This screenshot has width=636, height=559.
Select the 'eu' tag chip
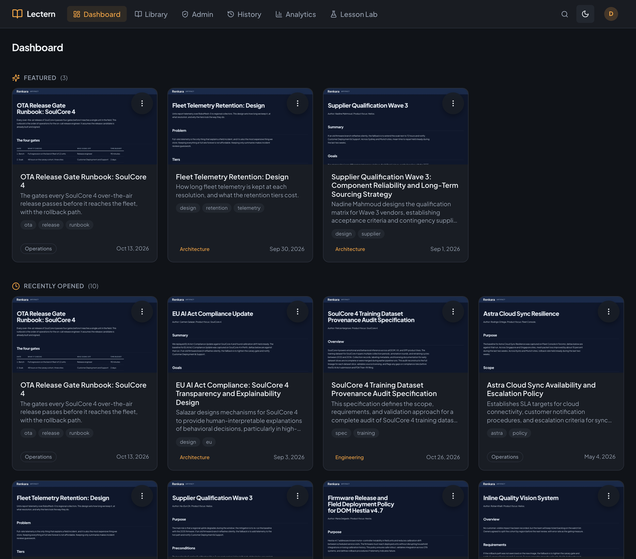point(209,442)
